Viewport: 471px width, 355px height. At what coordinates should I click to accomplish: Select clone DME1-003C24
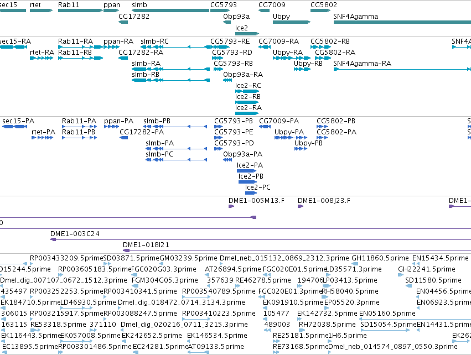pos(261,239)
